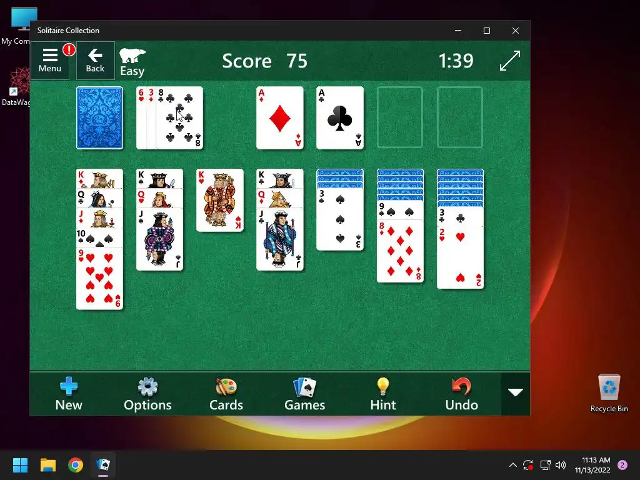Select the Queen of hearts in second column
This screenshot has width=640, height=480.
[159, 198]
